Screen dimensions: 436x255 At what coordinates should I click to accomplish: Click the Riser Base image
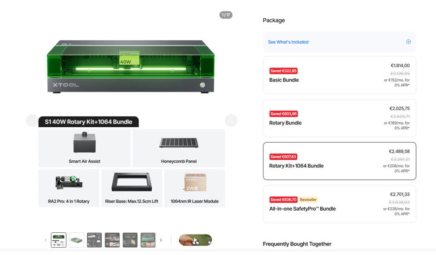coord(132,182)
